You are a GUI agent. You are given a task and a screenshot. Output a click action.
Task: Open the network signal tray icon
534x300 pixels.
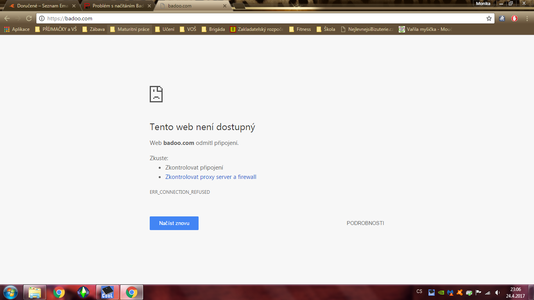coord(487,292)
